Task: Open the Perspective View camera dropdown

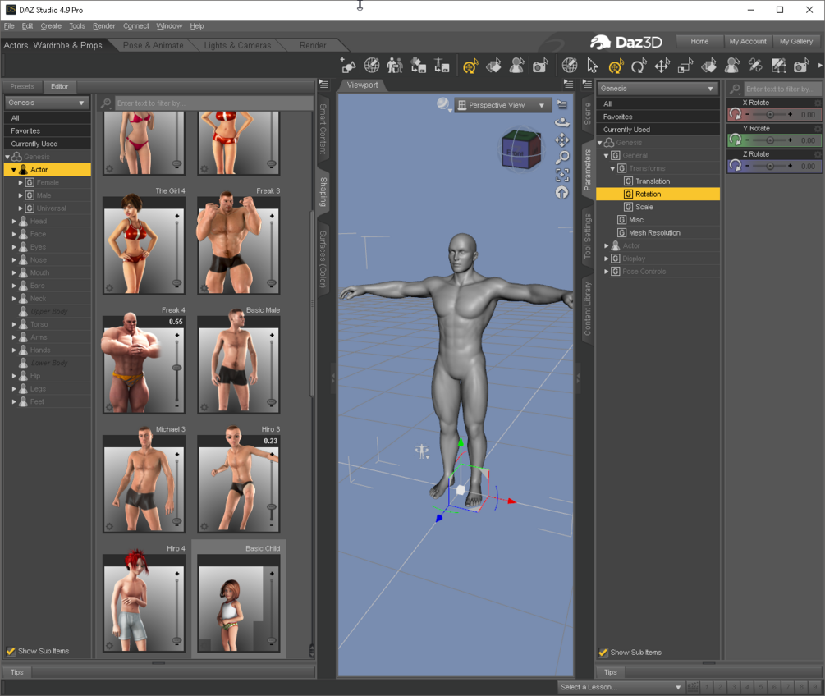Action: tap(502, 105)
